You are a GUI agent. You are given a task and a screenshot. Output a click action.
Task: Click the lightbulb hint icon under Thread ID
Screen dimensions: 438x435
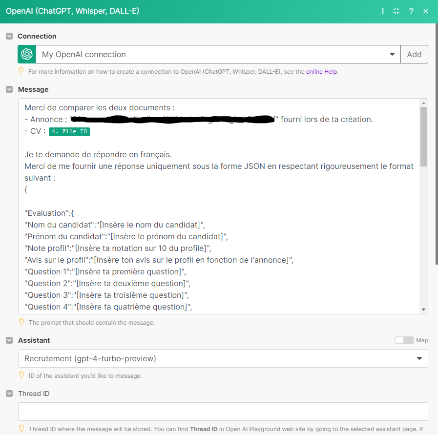click(21, 428)
